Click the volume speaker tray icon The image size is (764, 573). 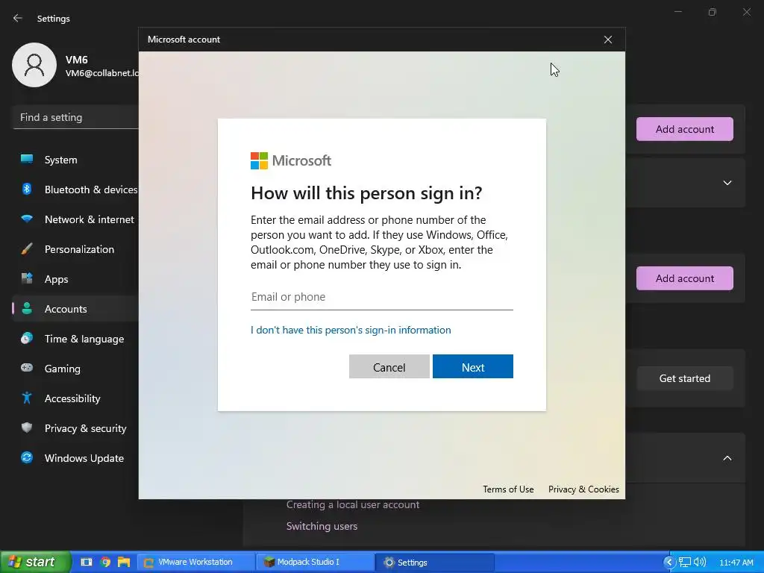point(700,563)
